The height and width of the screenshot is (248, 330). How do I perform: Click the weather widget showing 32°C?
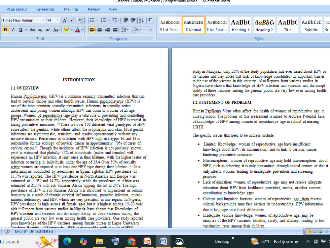[275, 241]
